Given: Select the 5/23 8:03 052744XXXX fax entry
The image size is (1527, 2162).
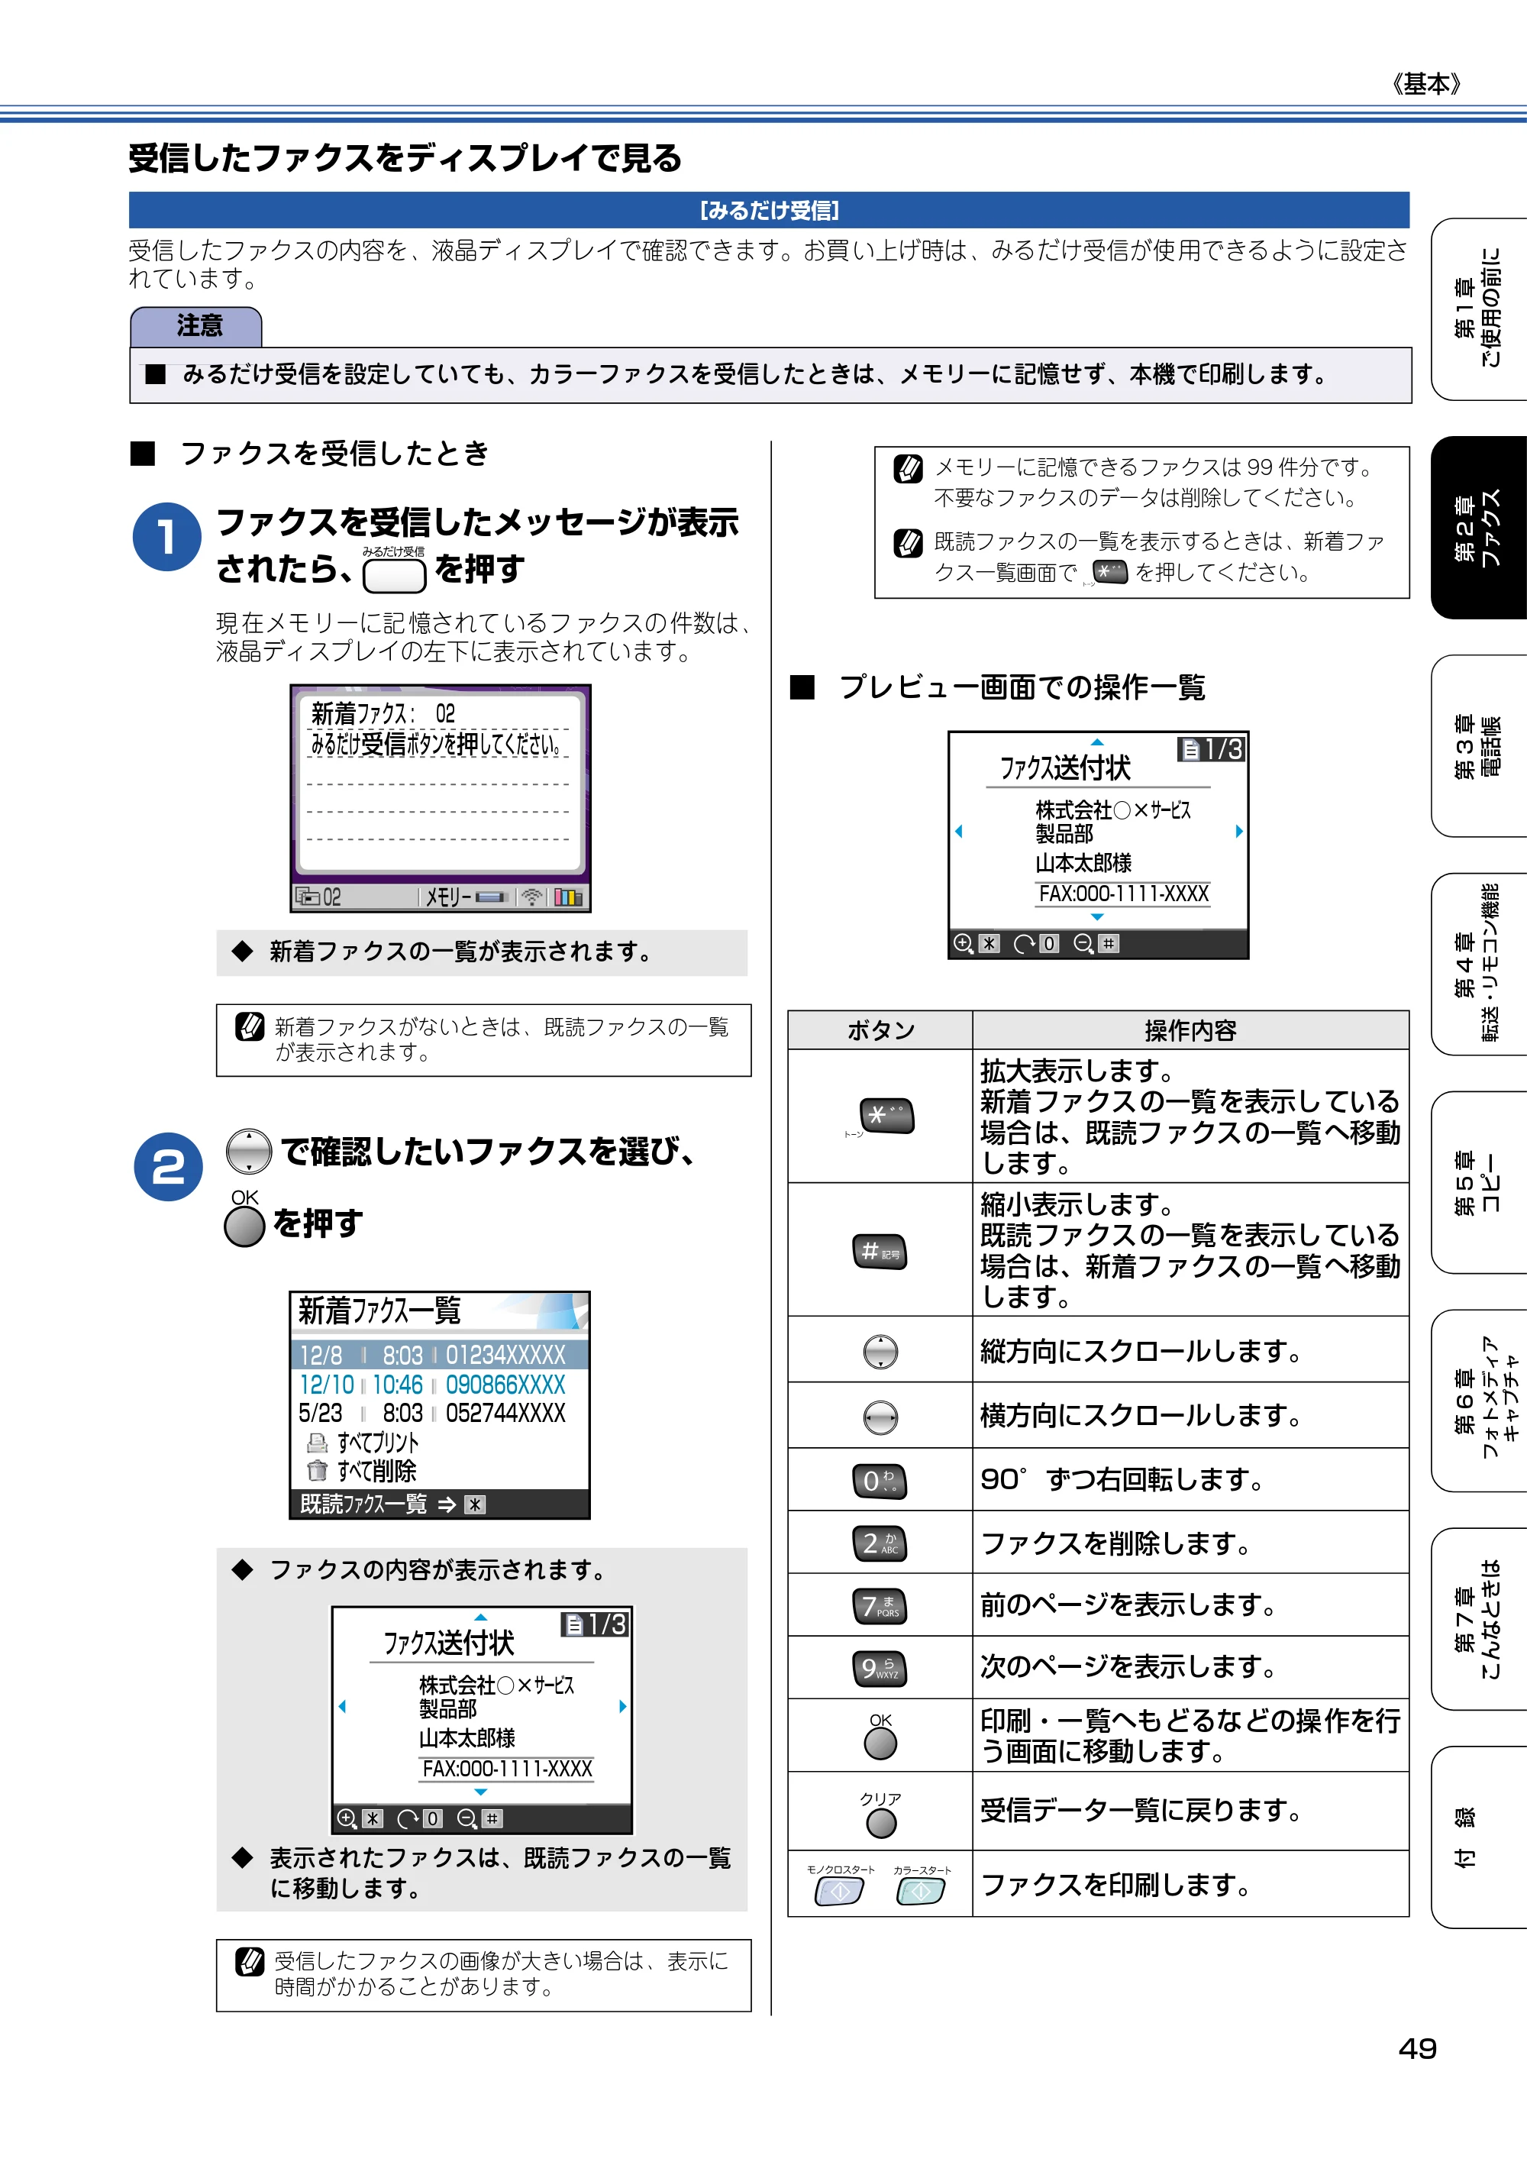Looking at the screenshot, I should 439,1413.
